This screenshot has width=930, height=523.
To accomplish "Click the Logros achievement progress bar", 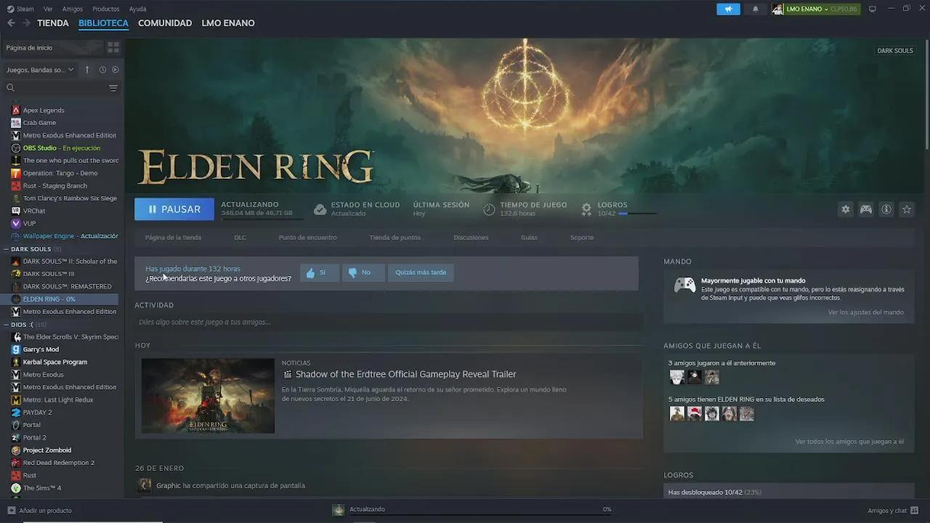I will click(x=638, y=214).
